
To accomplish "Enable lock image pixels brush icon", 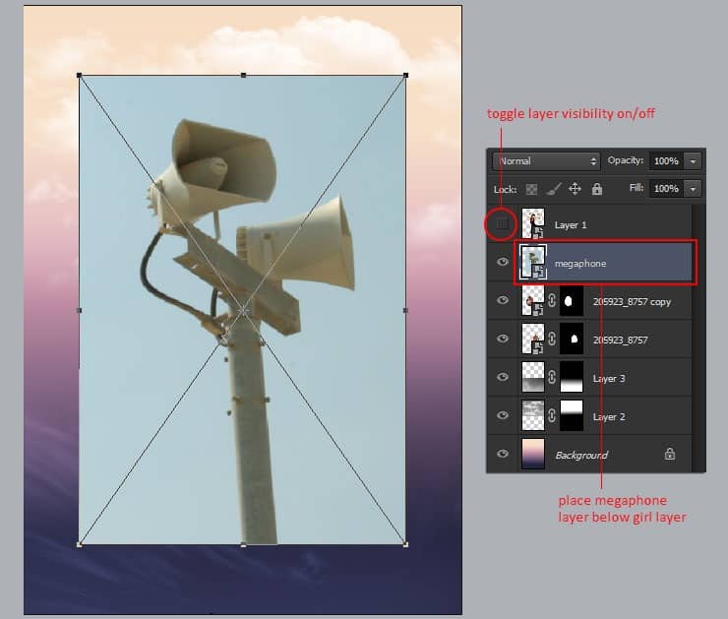I will coord(553,189).
